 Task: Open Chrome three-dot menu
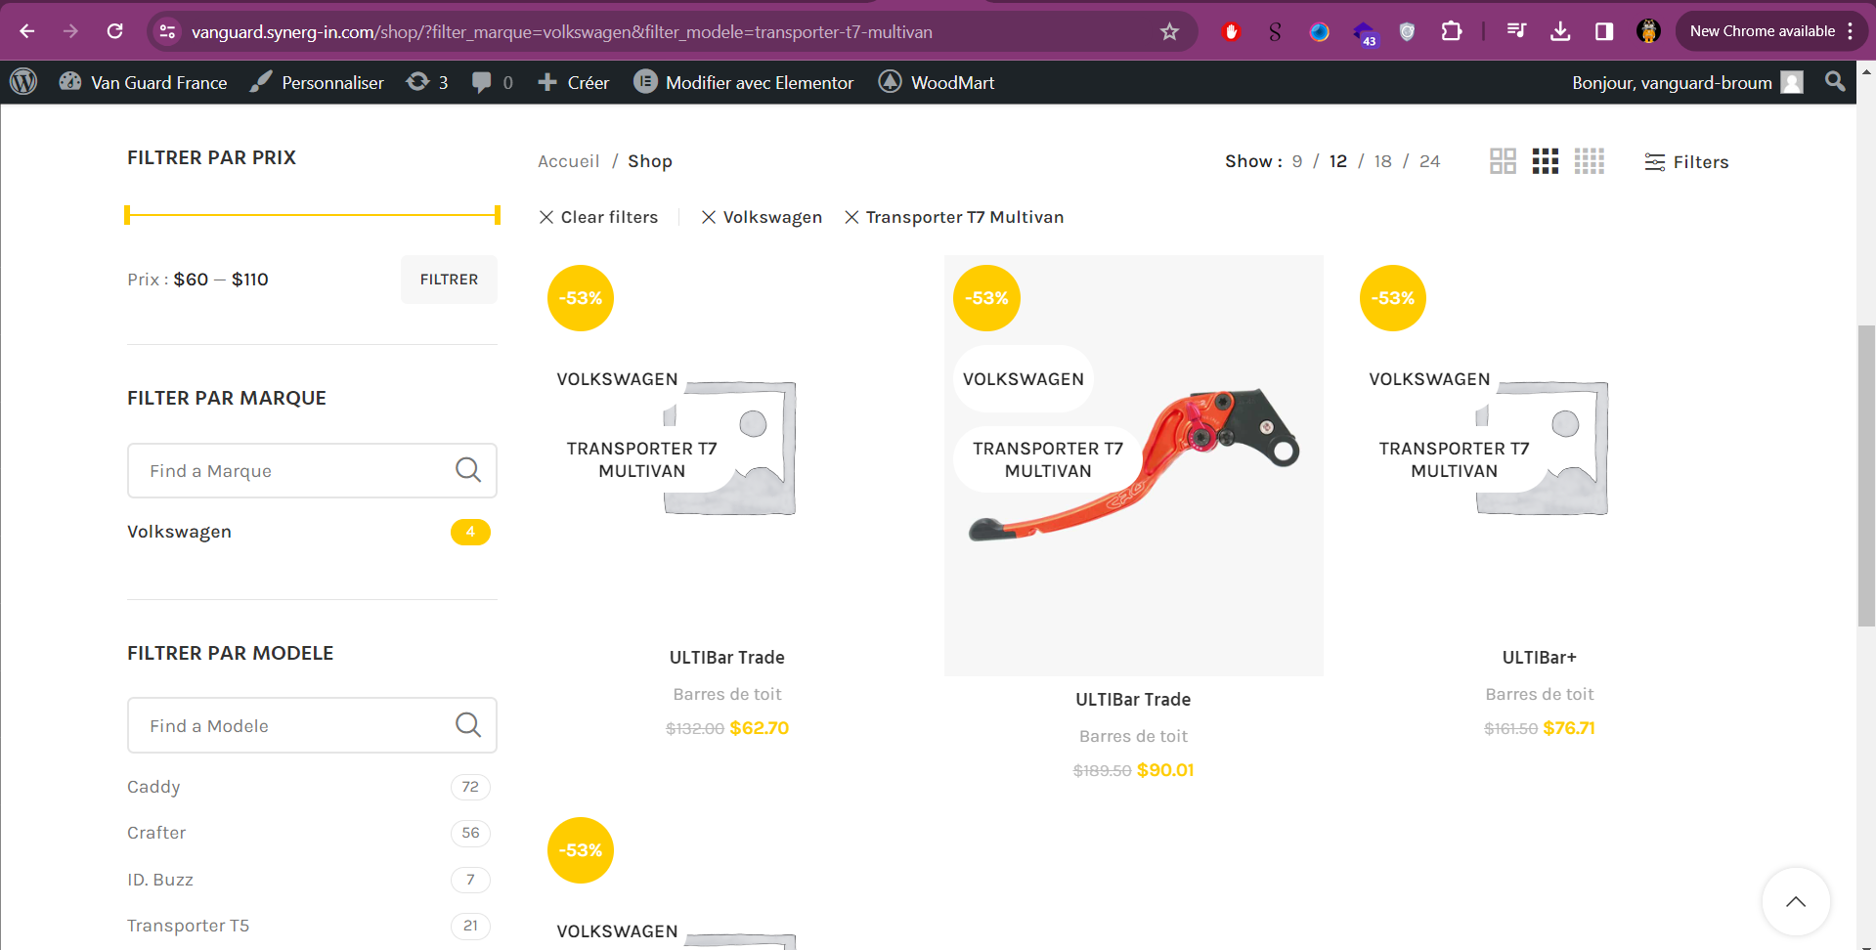(1851, 31)
